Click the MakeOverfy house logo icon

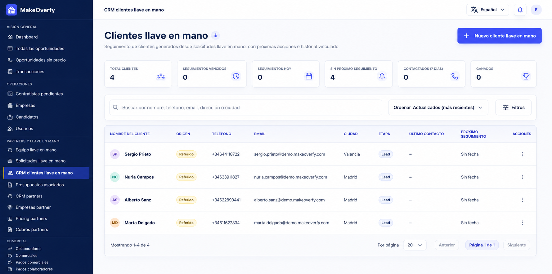point(11,10)
